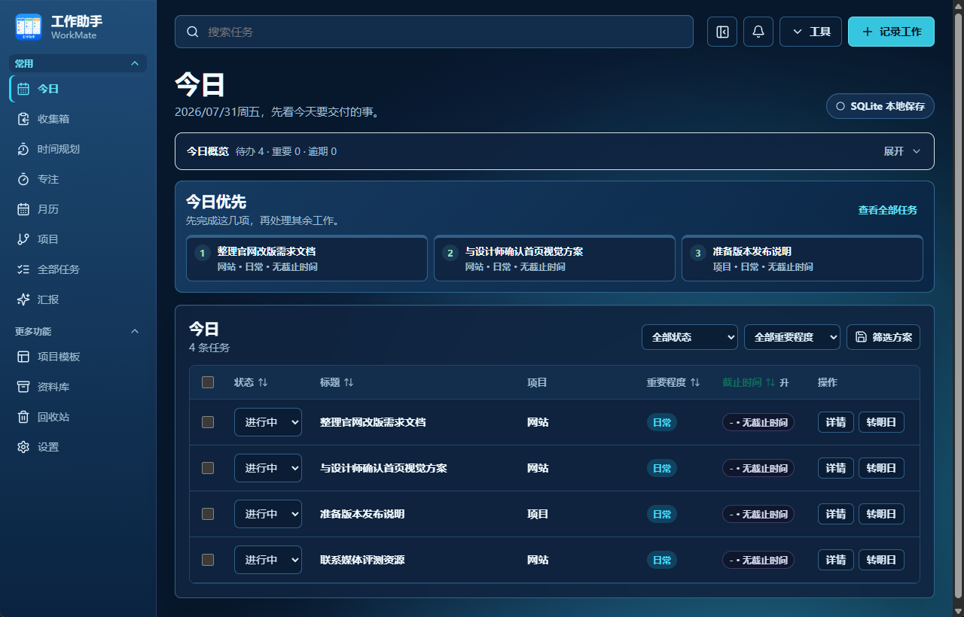
Task: Change status dropdown of 准备版本发布说明
Action: [x=268, y=514]
